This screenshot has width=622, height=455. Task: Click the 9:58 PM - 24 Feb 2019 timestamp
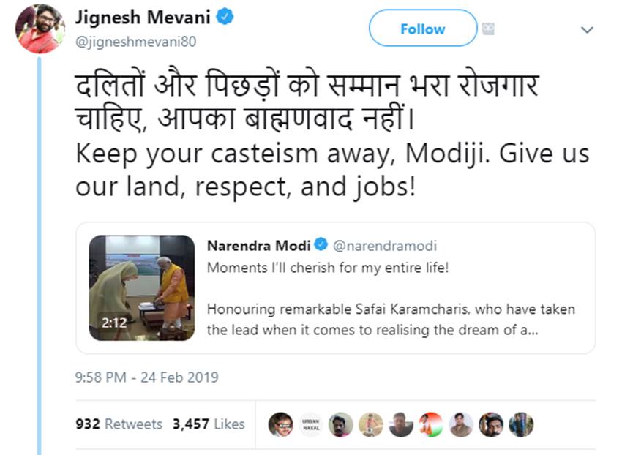pyautogui.click(x=146, y=377)
